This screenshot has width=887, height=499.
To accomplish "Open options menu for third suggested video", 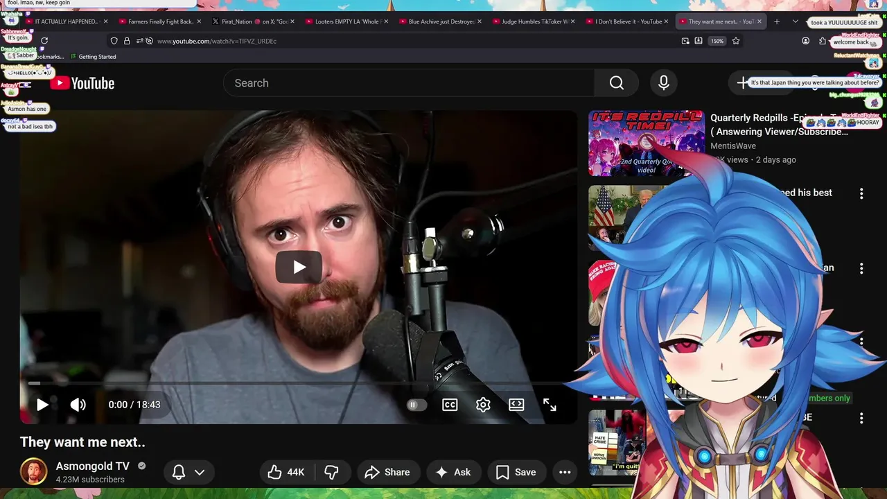I will [861, 268].
